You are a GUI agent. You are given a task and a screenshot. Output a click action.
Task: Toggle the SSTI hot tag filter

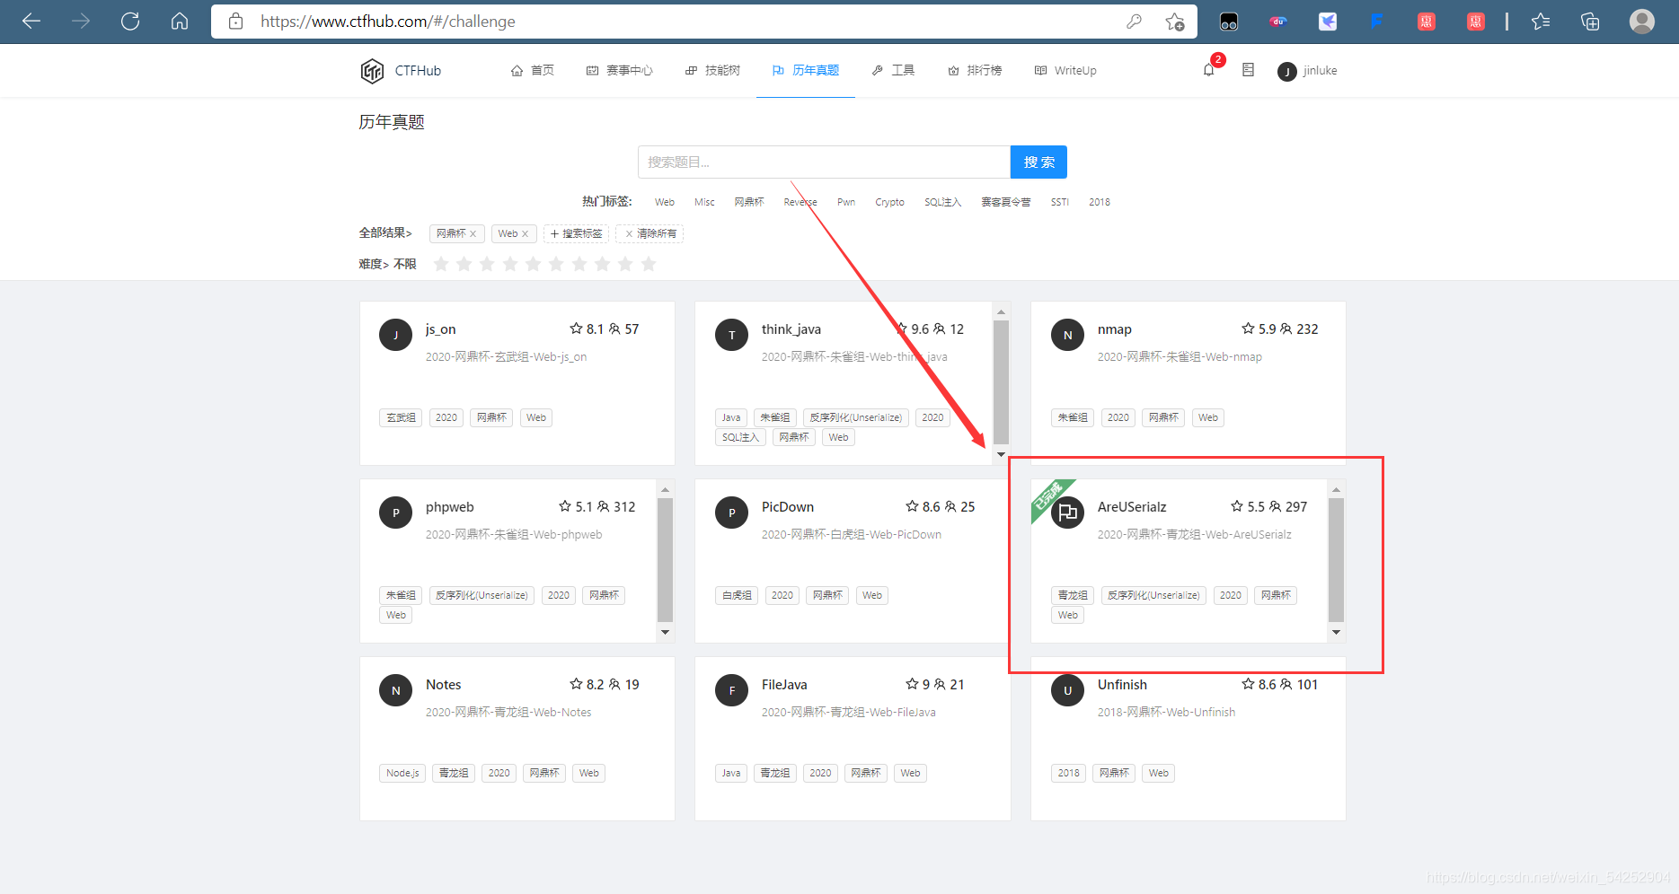pyautogui.click(x=1059, y=201)
